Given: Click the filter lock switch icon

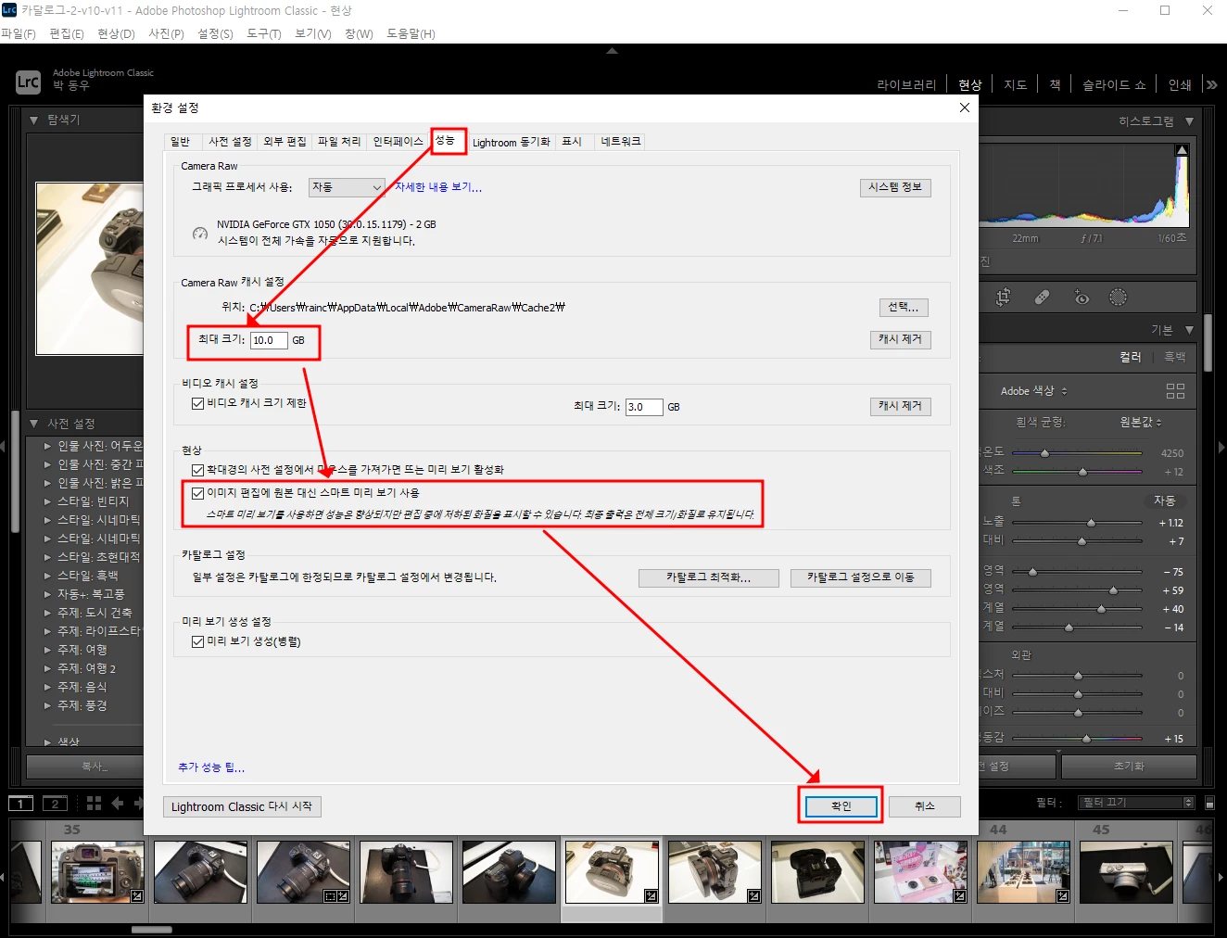Looking at the screenshot, I should (x=1209, y=803).
